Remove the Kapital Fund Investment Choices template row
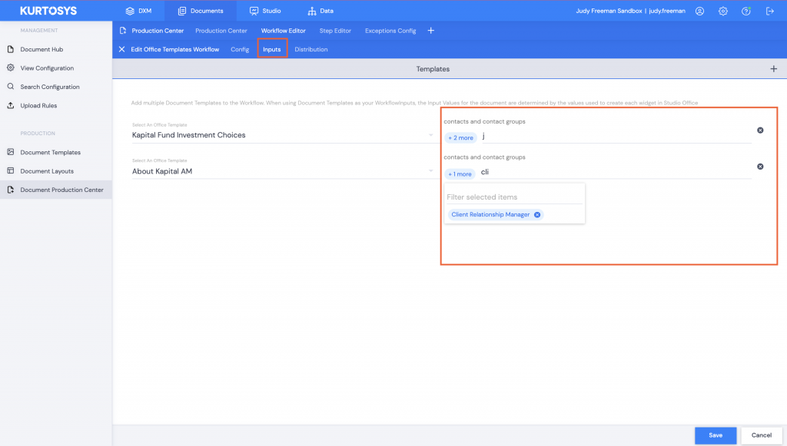787x446 pixels. 760,130
